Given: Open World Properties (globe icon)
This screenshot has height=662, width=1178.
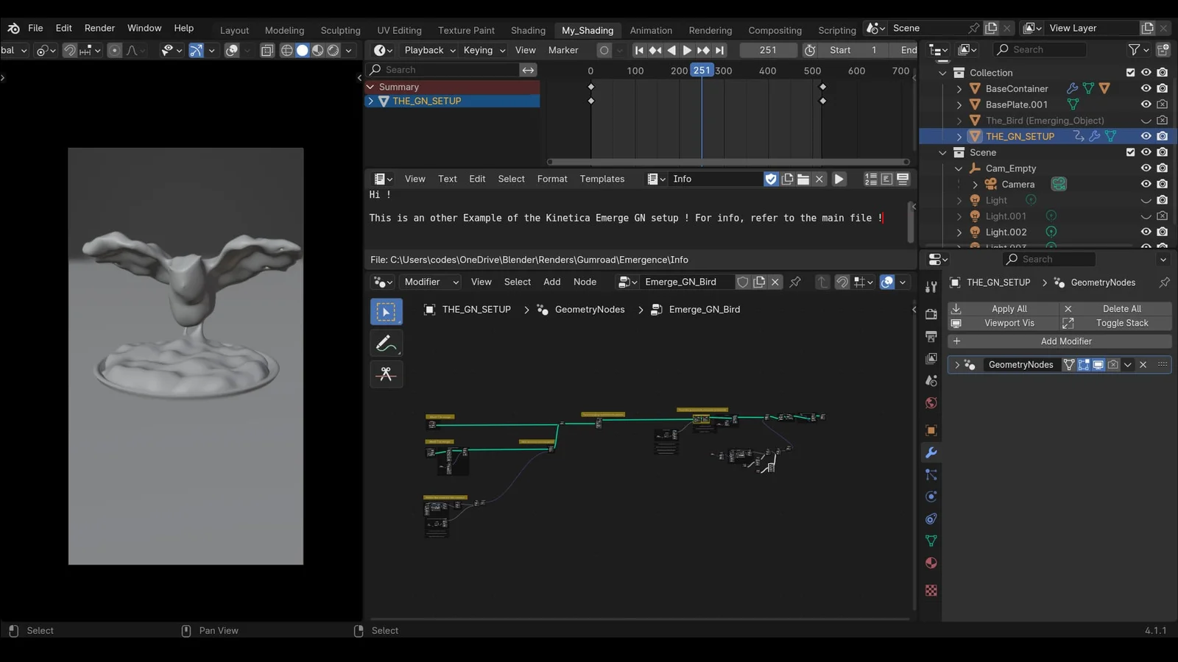Looking at the screenshot, I should (931, 403).
